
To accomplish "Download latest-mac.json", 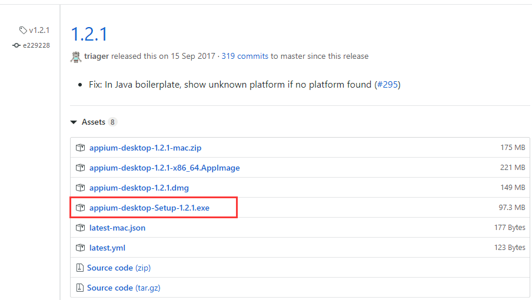I will pyautogui.click(x=117, y=228).
